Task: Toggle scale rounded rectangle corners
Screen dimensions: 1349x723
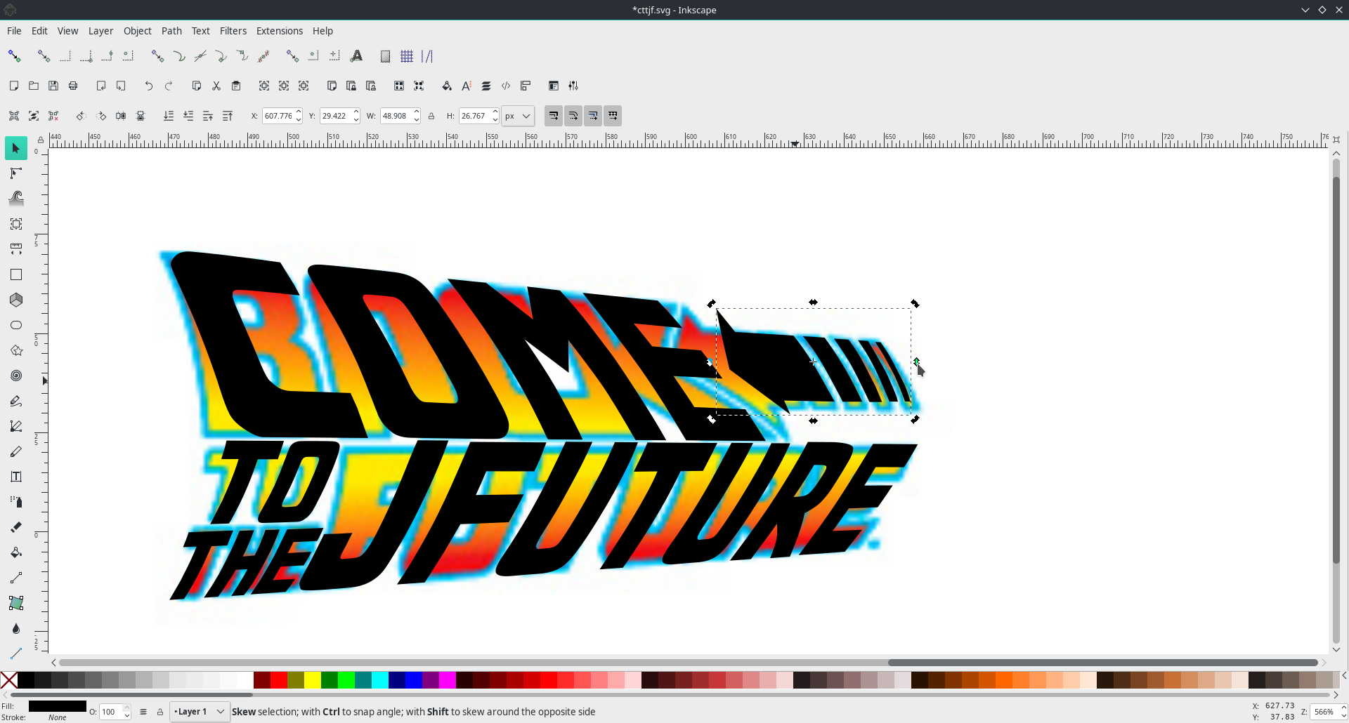Action: pyautogui.click(x=573, y=116)
